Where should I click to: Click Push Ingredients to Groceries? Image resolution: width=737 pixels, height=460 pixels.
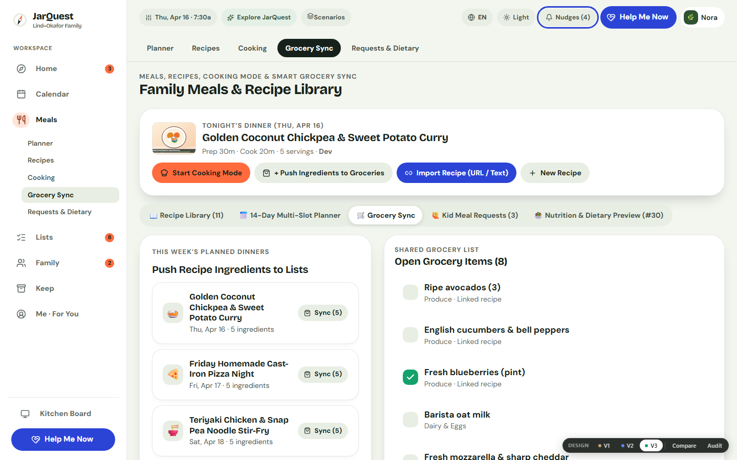tap(323, 173)
